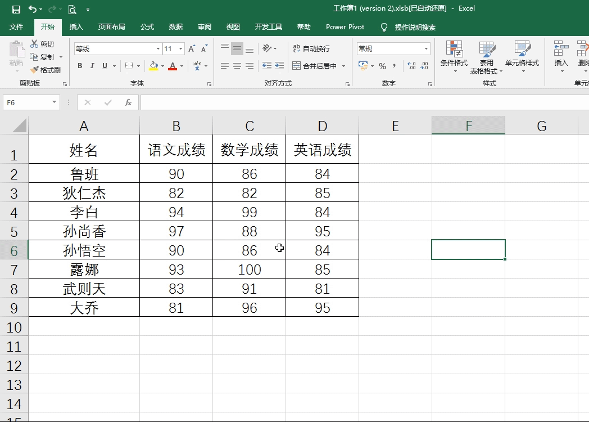Click the Undo arrow icon

point(33,9)
